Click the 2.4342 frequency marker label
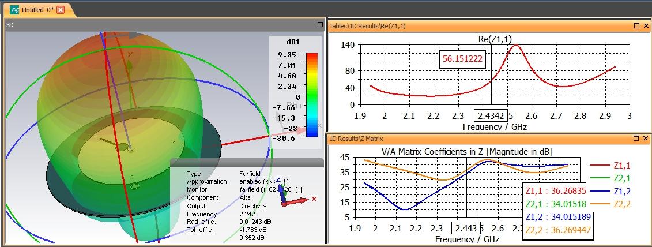This screenshot has width=652, height=247. coord(491,115)
